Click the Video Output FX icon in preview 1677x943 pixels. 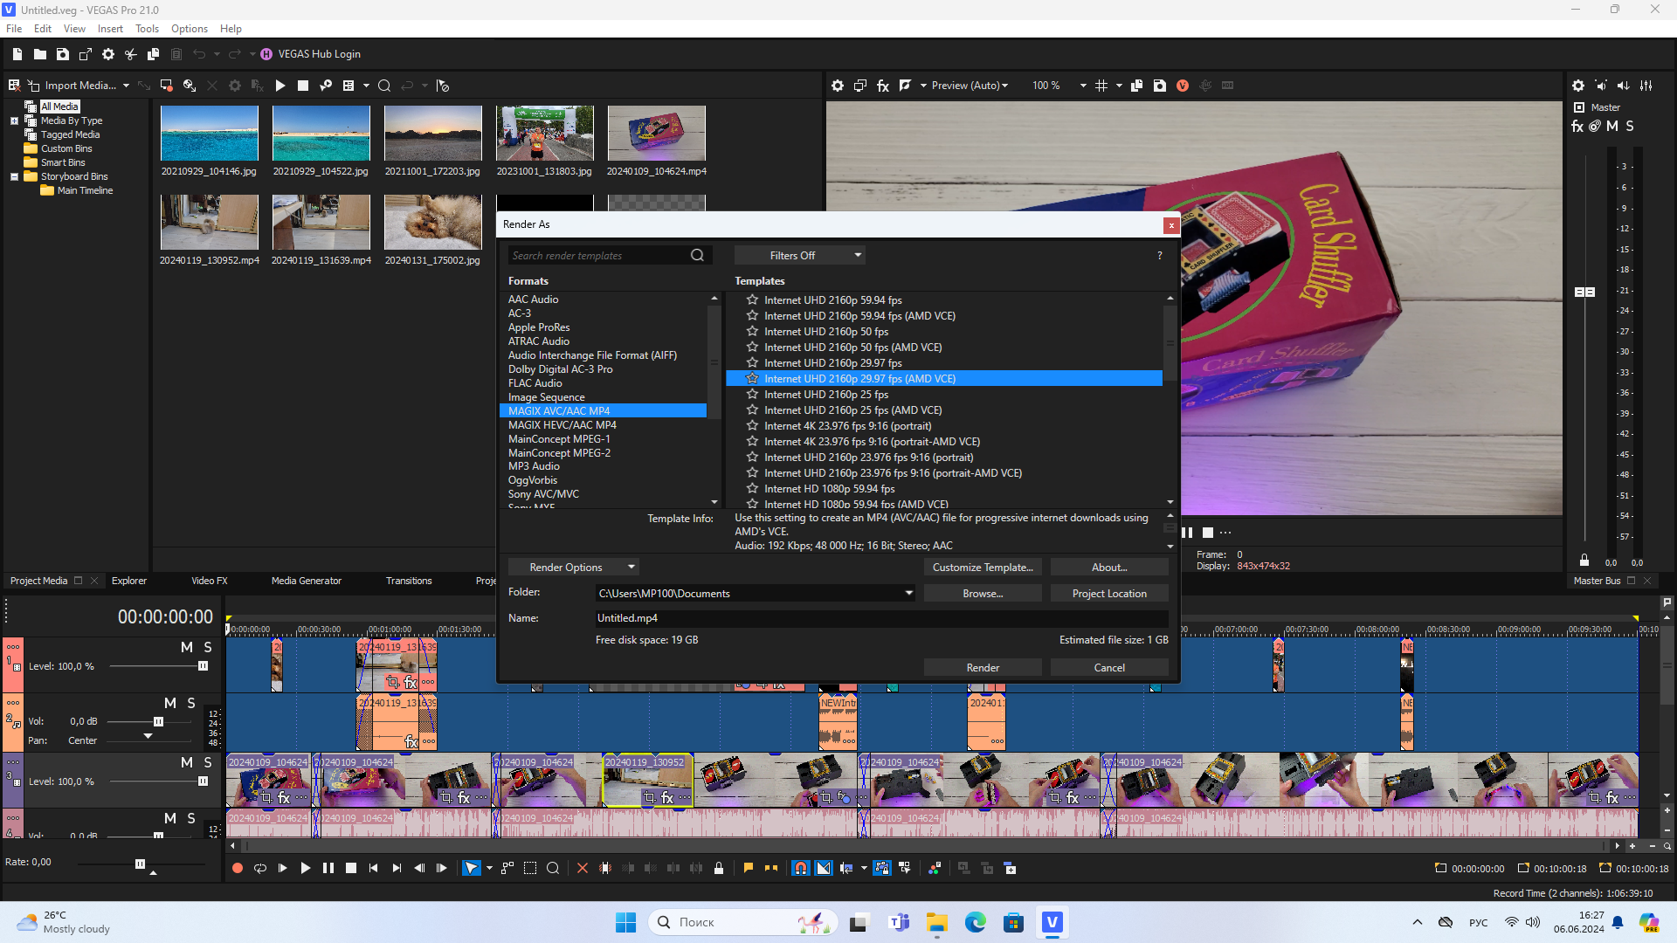pos(883,86)
